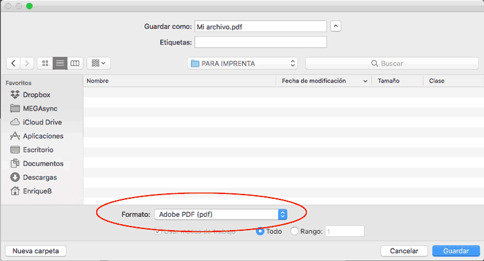Open iCloud Drive in sidebar
The height and width of the screenshot is (261, 484).
point(36,122)
